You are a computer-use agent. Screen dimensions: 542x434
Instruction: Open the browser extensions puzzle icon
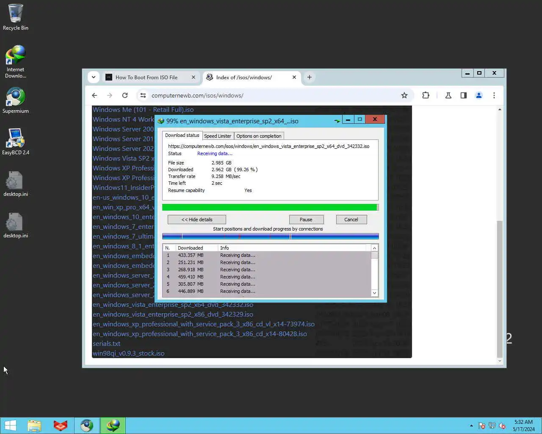[426, 95]
